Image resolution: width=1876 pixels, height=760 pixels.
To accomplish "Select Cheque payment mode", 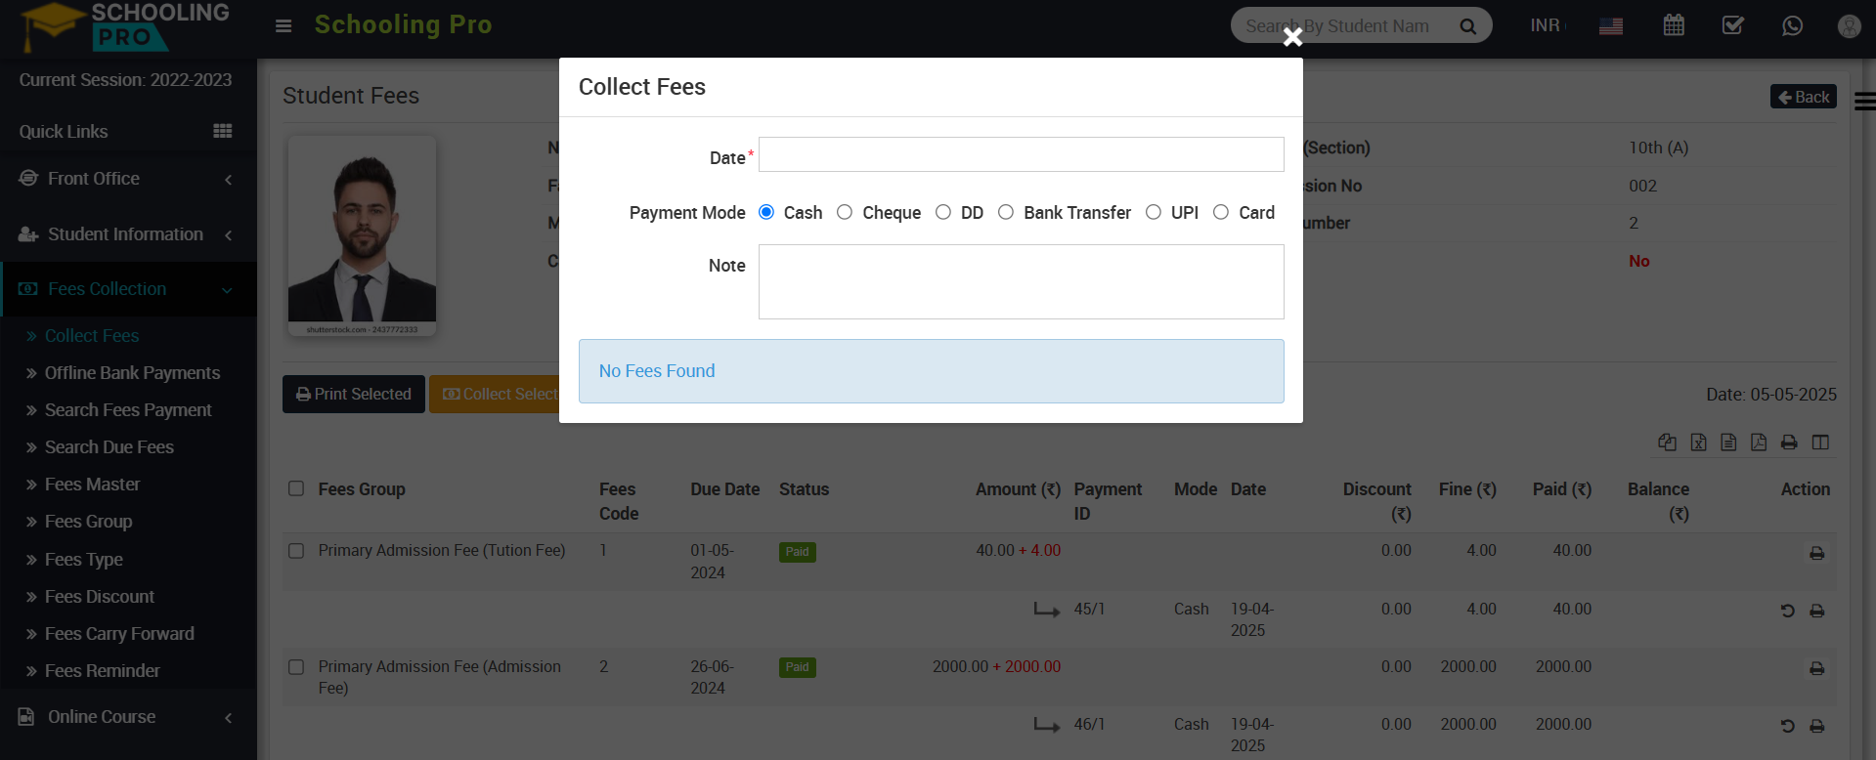I will pyautogui.click(x=845, y=212).
